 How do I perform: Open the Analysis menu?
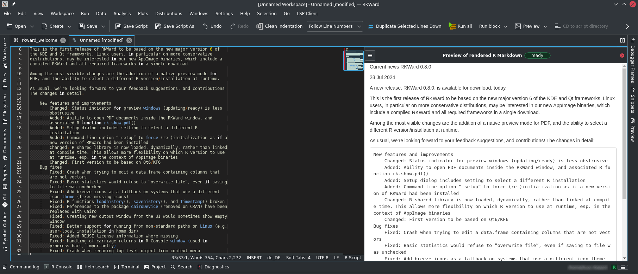point(122,14)
